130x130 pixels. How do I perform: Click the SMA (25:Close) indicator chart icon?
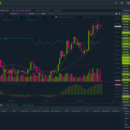pos(1,20)
